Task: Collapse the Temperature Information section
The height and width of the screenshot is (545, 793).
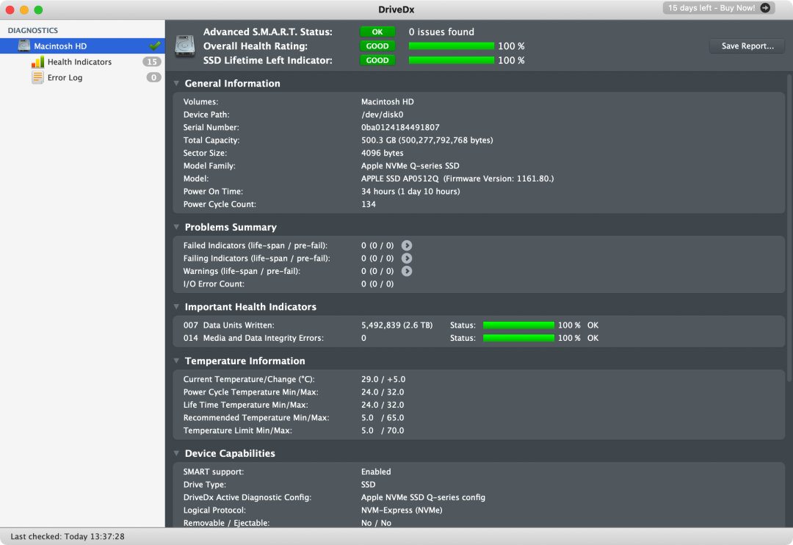Action: (x=176, y=361)
